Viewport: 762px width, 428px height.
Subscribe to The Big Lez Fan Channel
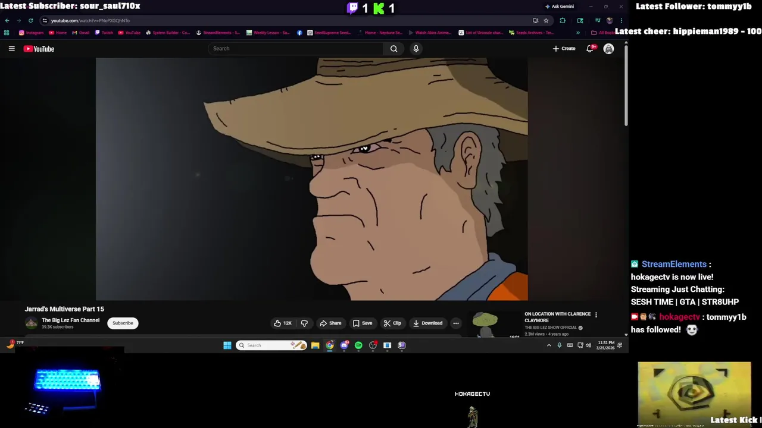pyautogui.click(x=123, y=323)
